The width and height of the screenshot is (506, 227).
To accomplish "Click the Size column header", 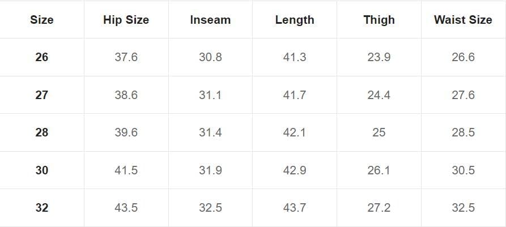I will click(x=41, y=20).
